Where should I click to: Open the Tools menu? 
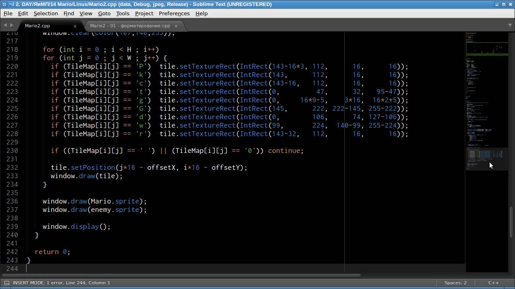tap(123, 13)
